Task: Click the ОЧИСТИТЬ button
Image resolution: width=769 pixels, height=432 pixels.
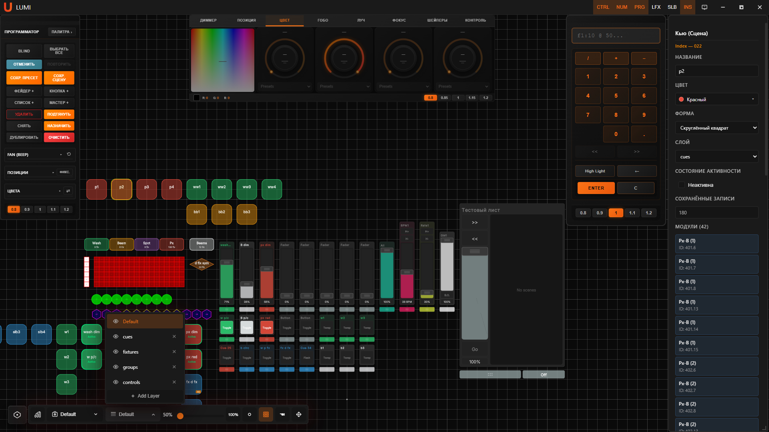Action: pyautogui.click(x=59, y=137)
